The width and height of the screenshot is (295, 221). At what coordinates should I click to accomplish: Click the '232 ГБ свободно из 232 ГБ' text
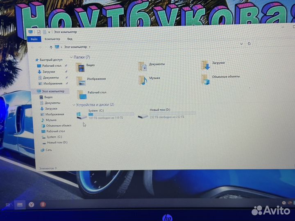tap(167, 117)
